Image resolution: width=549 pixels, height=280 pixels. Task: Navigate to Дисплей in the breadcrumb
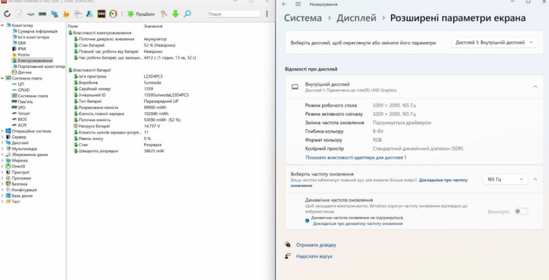(356, 18)
